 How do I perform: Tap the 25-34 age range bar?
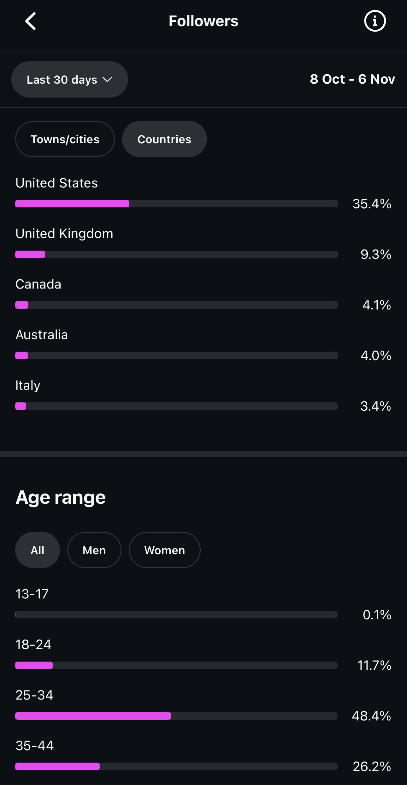click(176, 716)
